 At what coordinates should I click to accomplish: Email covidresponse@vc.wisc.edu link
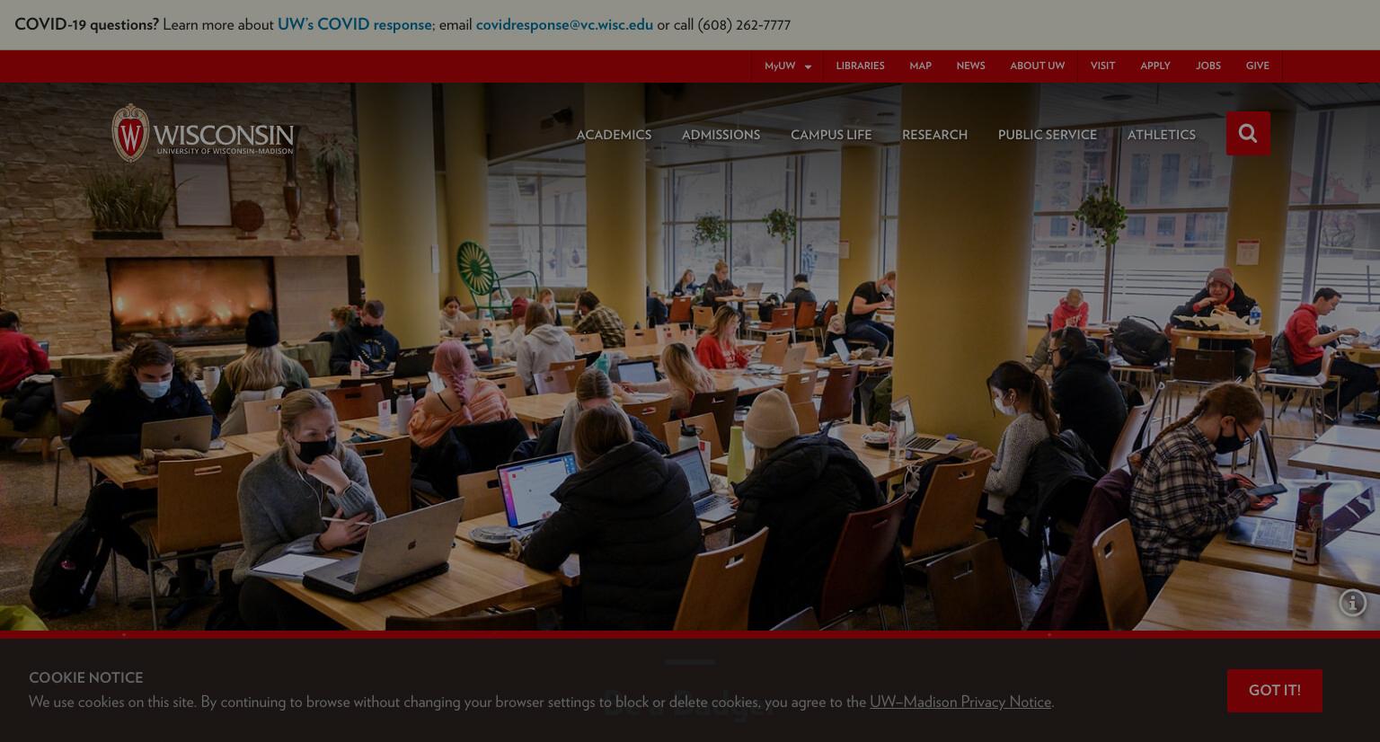click(564, 24)
